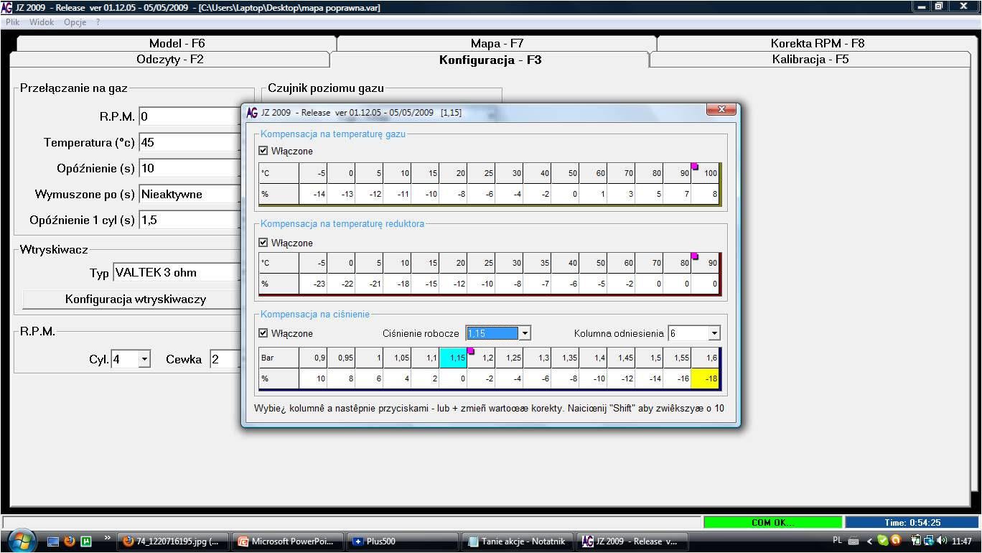Click the Show Desktop quick launch icon
Image resolution: width=982 pixels, height=553 pixels.
tap(54, 542)
